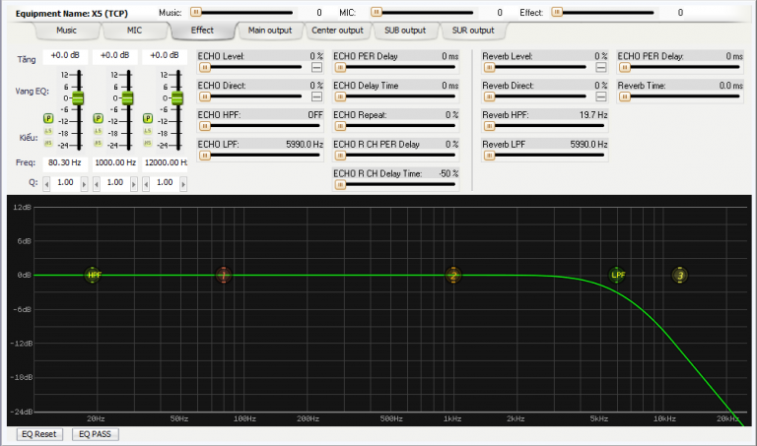757x446 pixels.
Task: Select the HPF node on the EQ graph
Action: pyautogui.click(x=93, y=275)
